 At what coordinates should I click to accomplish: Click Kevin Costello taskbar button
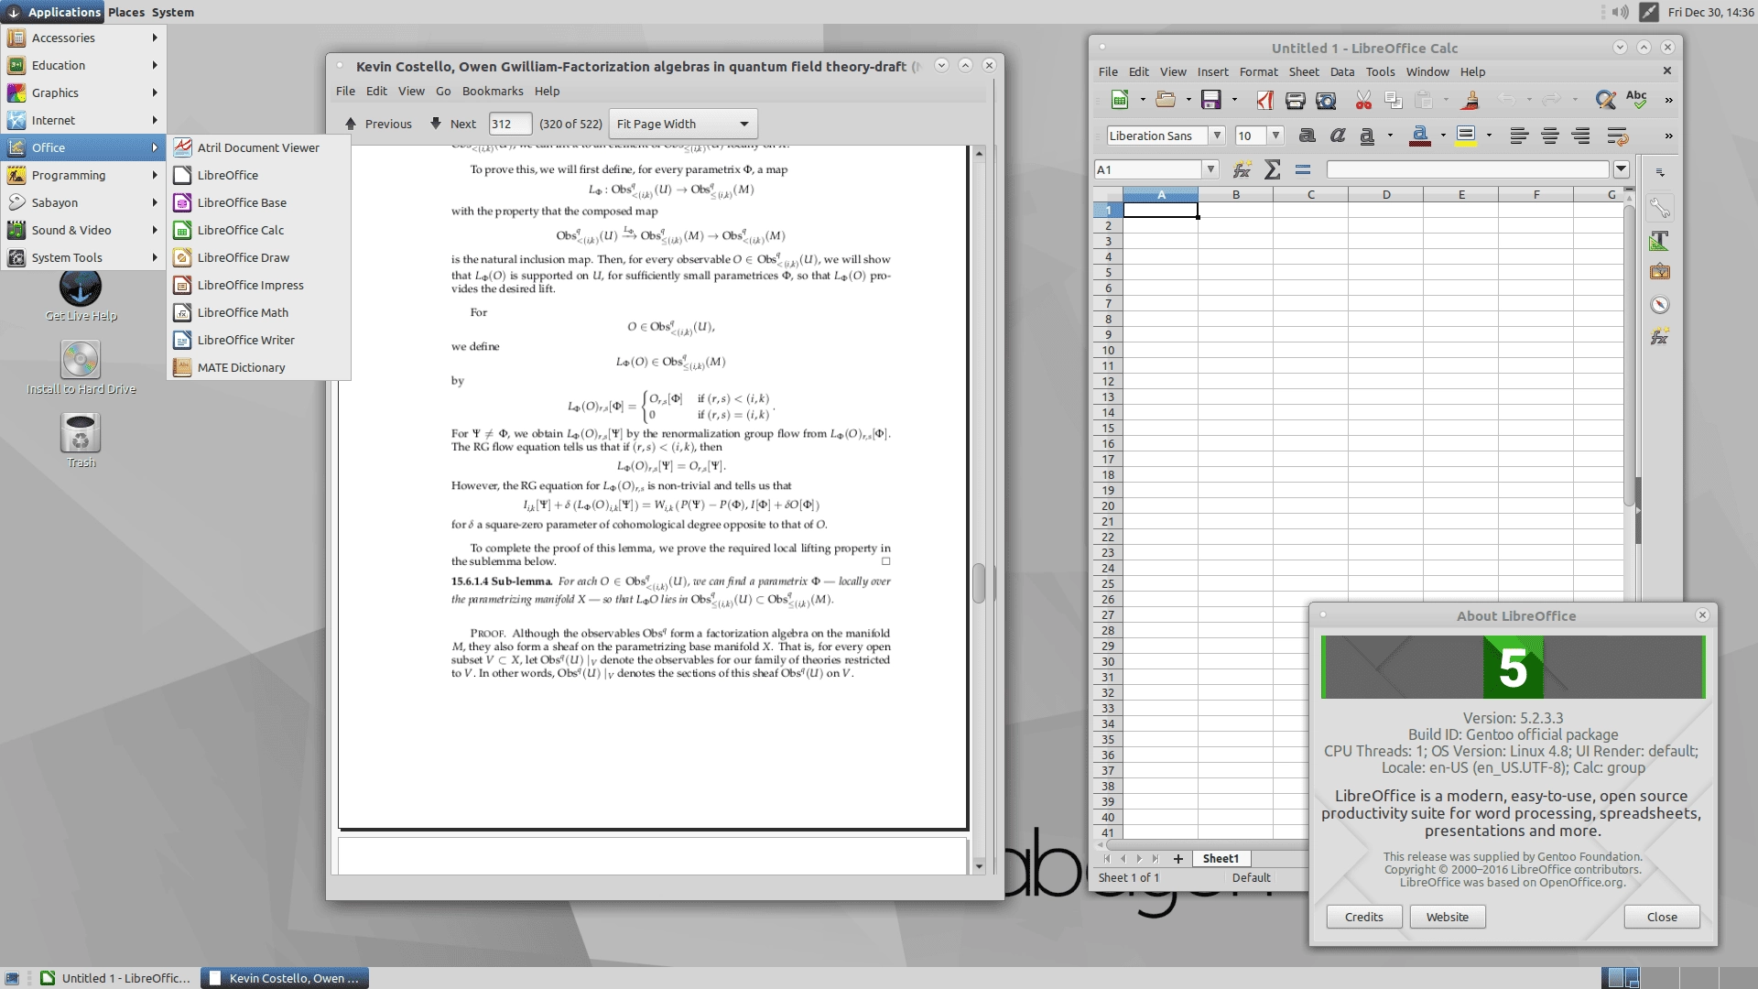pos(285,978)
